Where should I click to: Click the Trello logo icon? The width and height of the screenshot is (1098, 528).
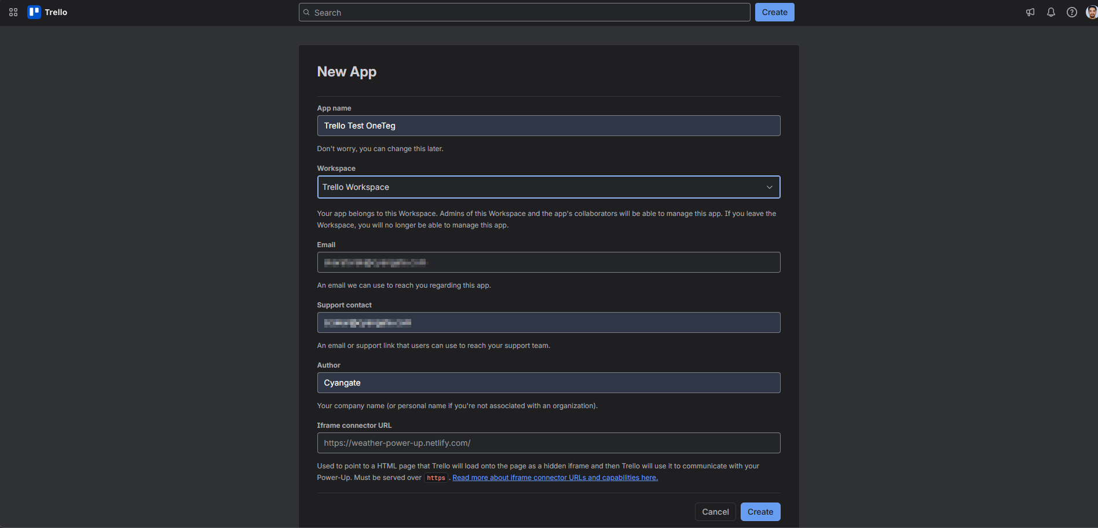tap(34, 12)
